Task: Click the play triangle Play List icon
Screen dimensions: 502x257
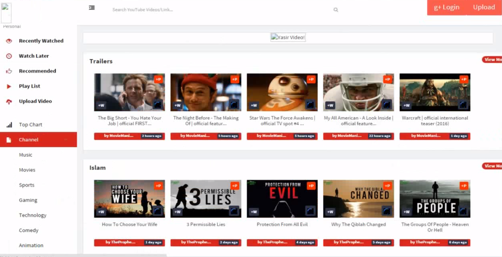Action: [9, 86]
